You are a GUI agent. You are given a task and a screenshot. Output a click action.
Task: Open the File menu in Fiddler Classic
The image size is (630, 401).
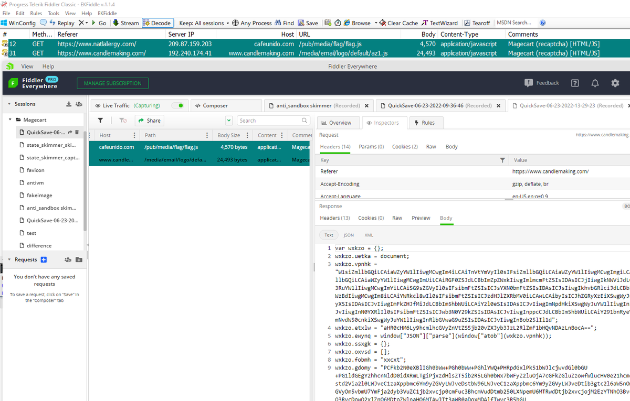[6, 13]
